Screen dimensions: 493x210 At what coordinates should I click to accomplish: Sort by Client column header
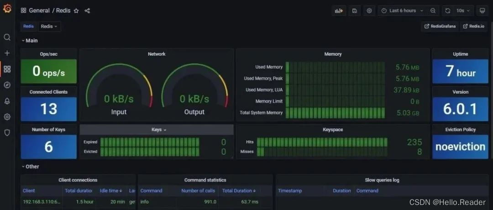(x=29, y=190)
